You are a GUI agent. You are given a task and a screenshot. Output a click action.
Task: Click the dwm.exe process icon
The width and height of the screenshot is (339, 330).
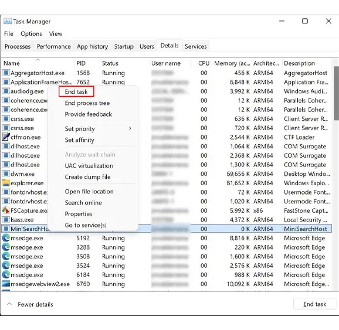tap(6, 173)
